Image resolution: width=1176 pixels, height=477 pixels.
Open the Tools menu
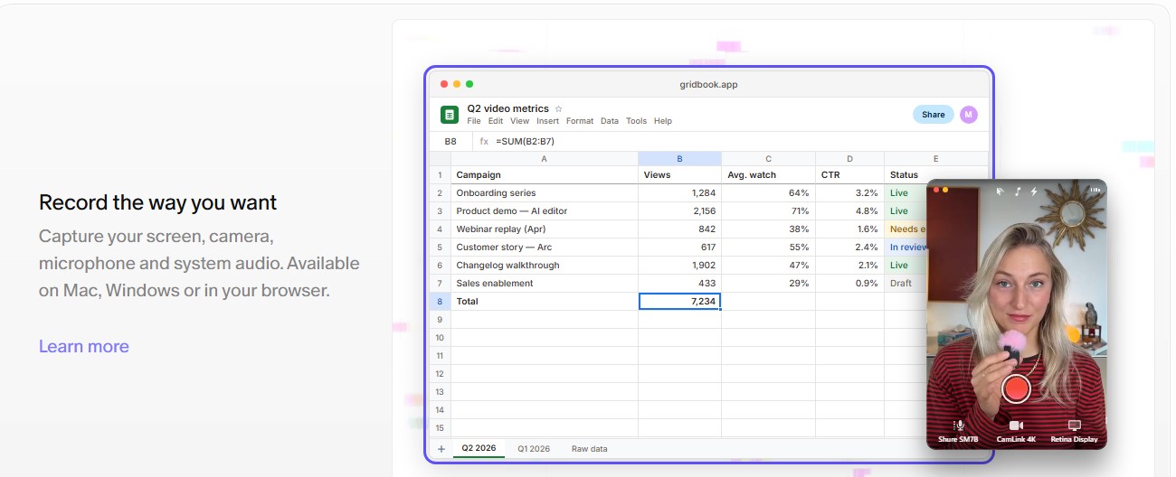pyautogui.click(x=636, y=121)
